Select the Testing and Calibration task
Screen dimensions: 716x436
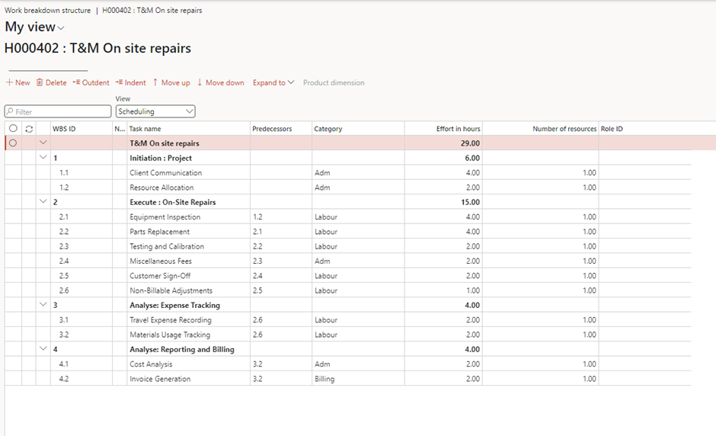point(167,246)
